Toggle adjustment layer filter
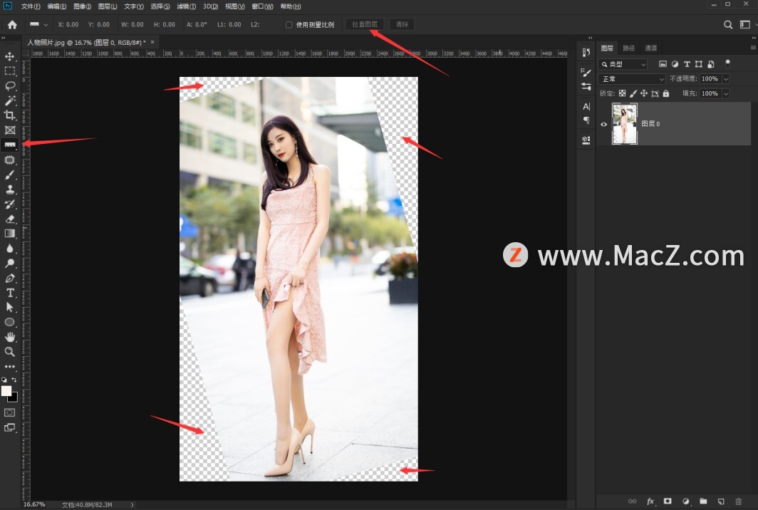The image size is (758, 510). click(x=675, y=64)
